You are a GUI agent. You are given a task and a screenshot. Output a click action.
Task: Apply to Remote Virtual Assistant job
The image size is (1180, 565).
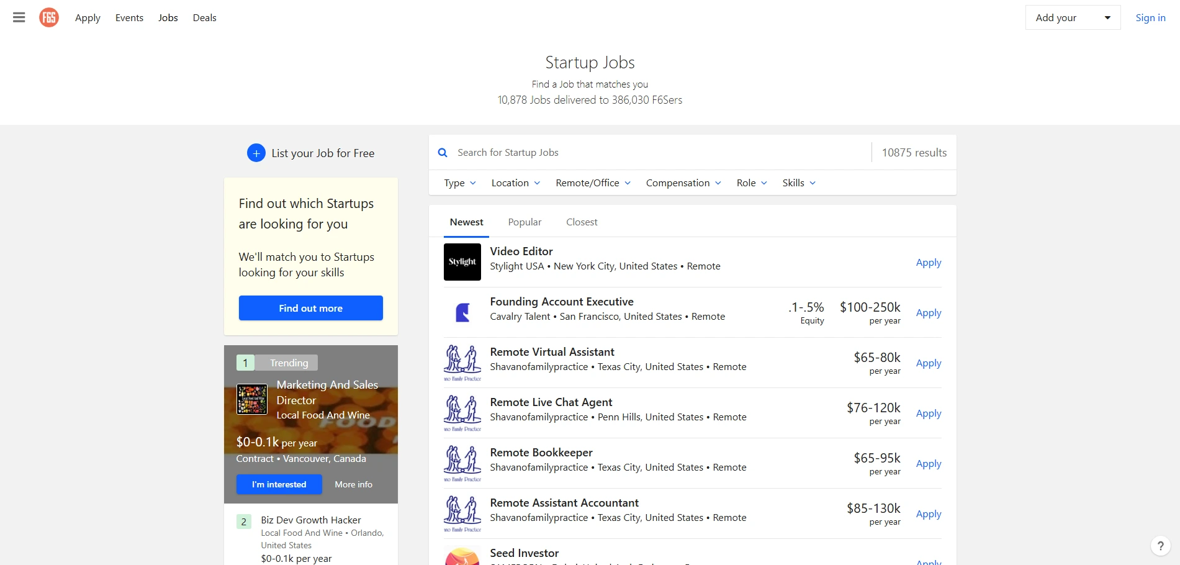point(929,363)
